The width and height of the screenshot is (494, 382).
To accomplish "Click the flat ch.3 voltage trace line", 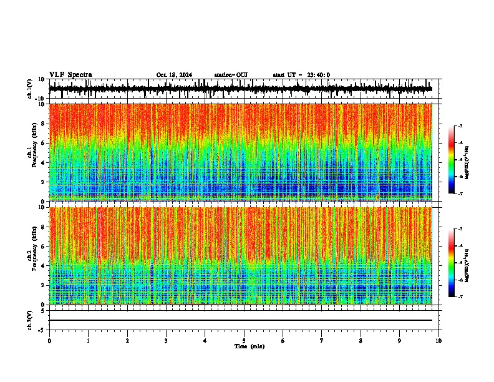I will (241, 320).
